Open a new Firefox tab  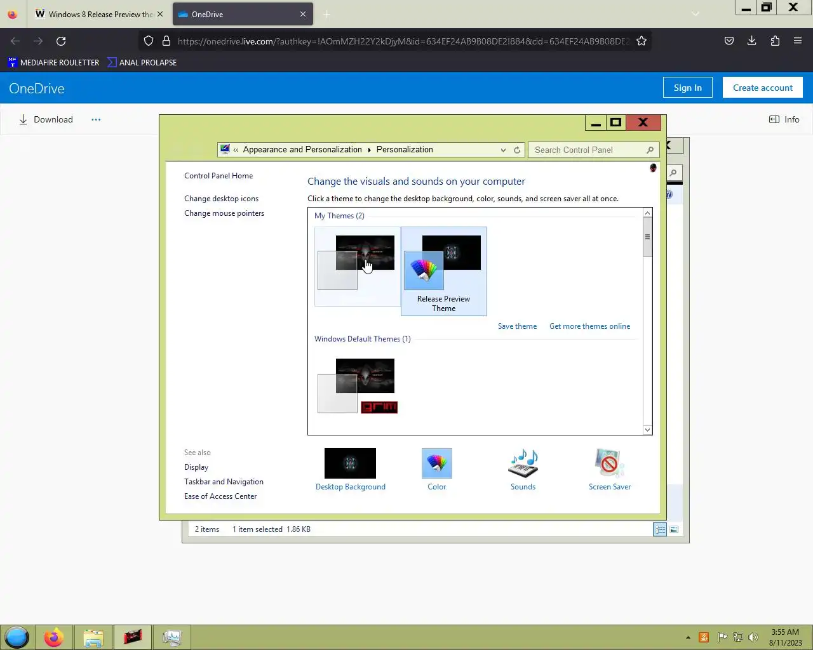[x=326, y=14]
